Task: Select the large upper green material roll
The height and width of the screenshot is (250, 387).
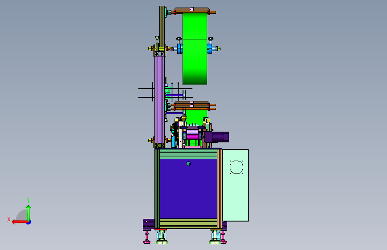Action: 195,48
